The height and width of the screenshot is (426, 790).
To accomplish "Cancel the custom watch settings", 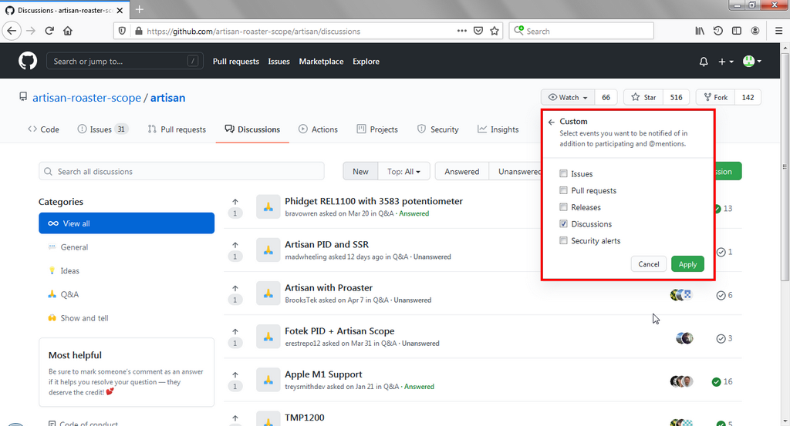I will pyautogui.click(x=648, y=264).
